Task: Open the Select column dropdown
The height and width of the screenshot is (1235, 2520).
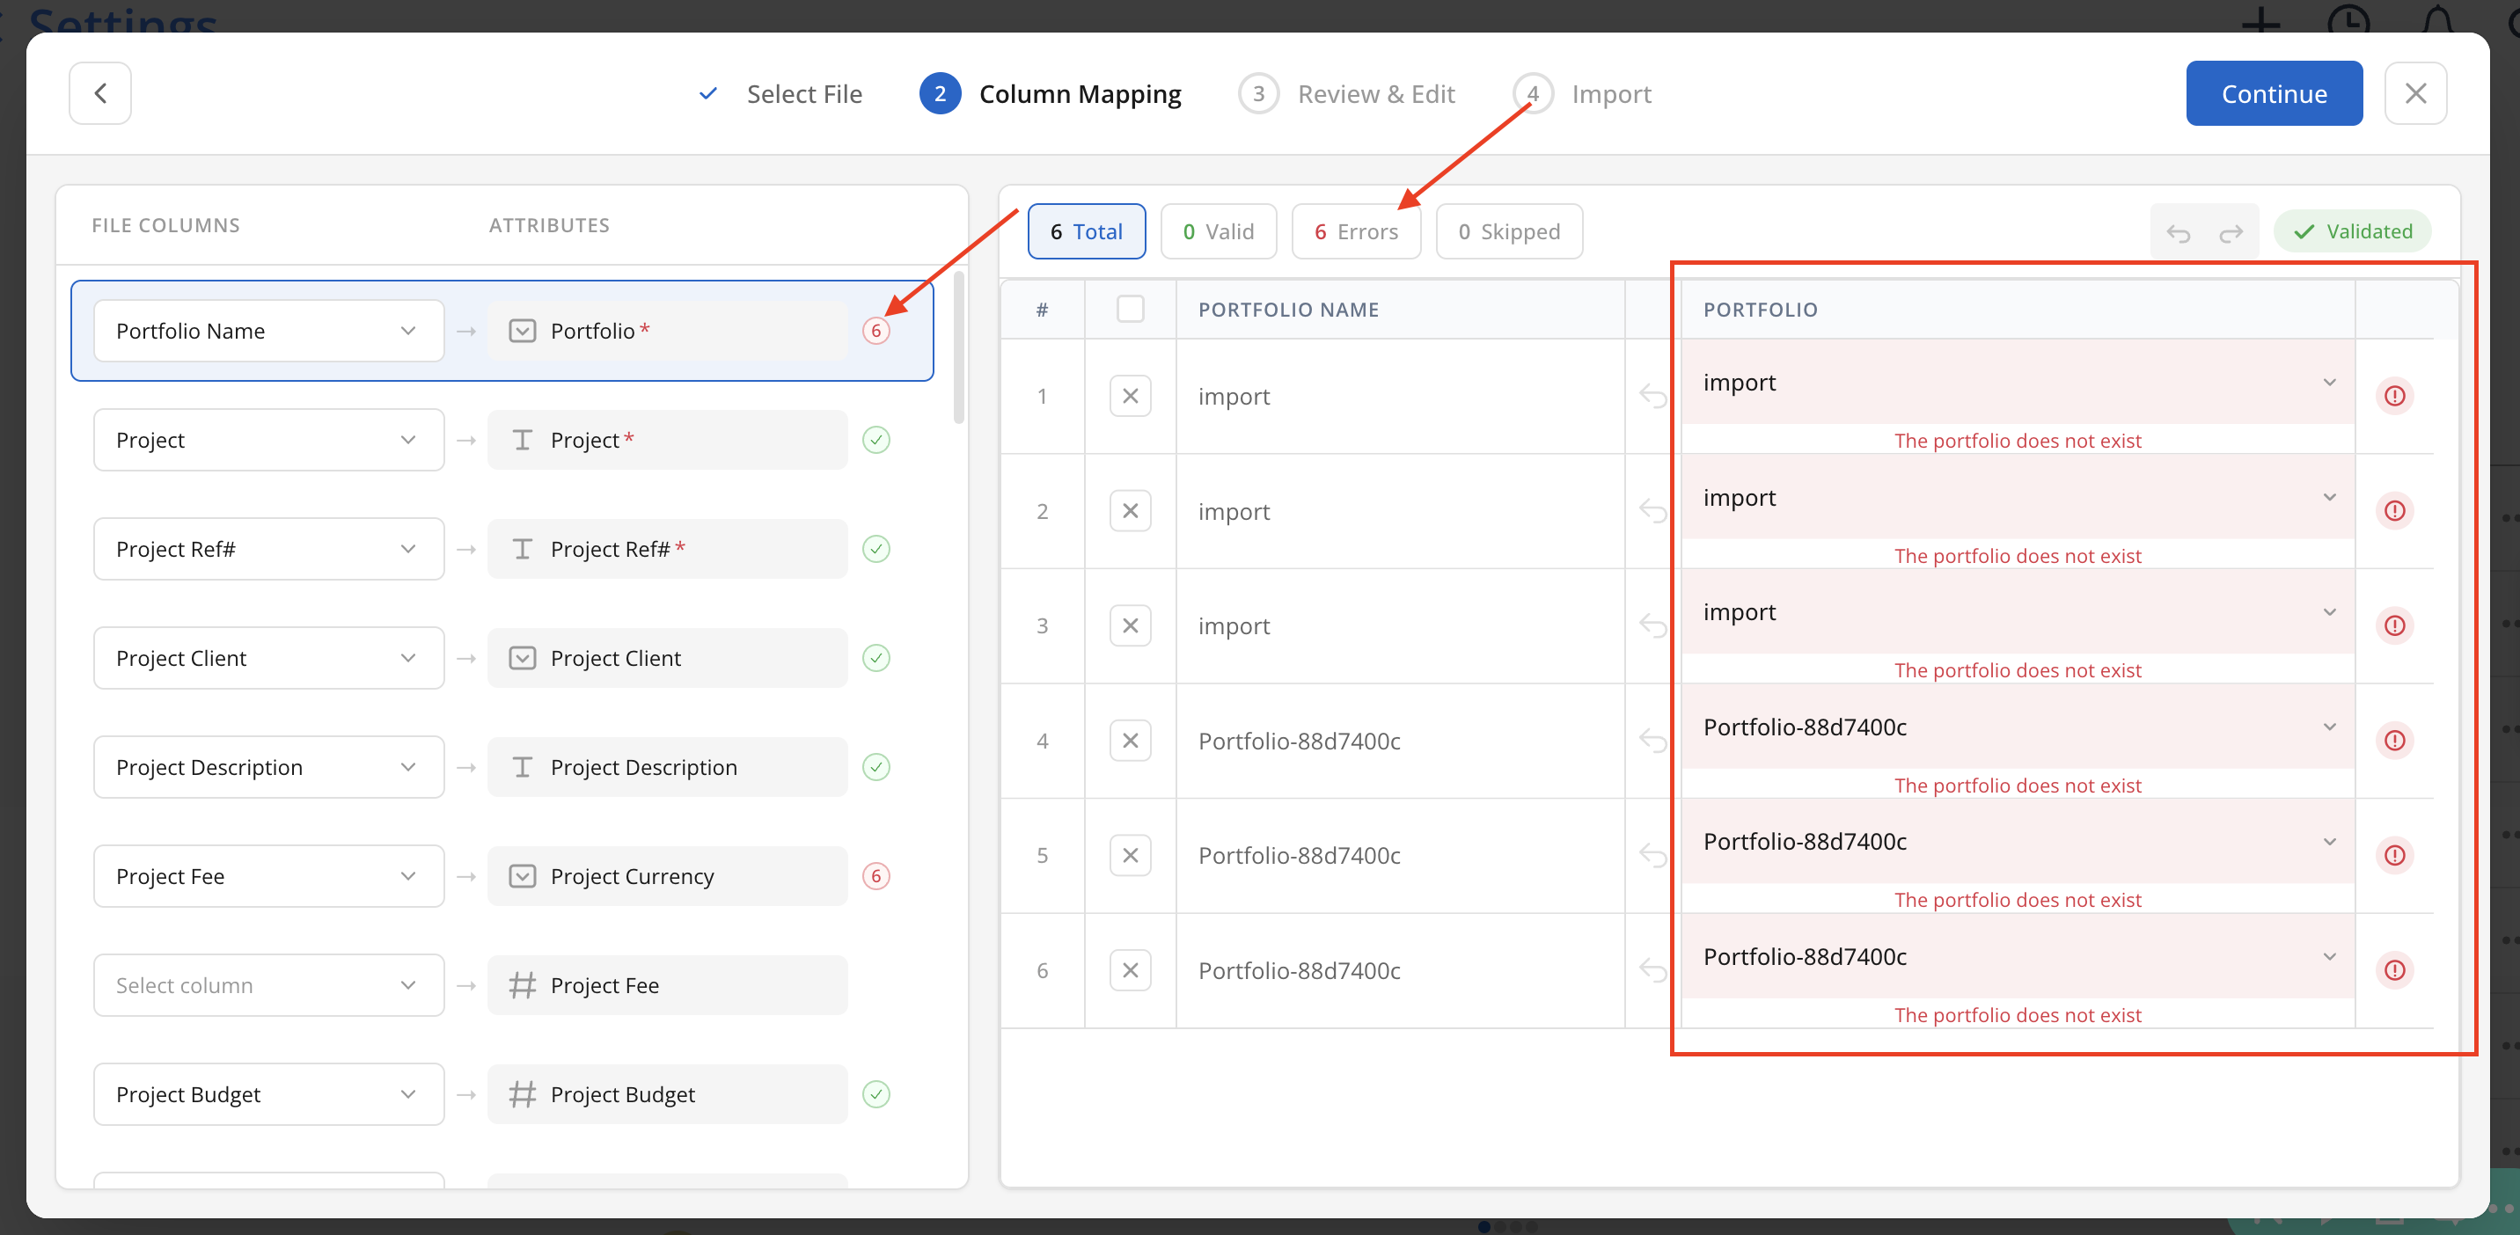Action: pos(268,986)
